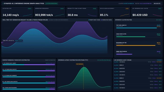
Task: Click the Inference Cluster Routing panel title
Action: point(123,20)
